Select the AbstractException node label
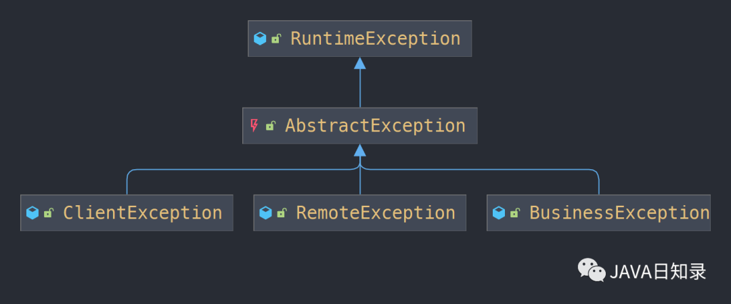Image resolution: width=731 pixels, height=304 pixels. (375, 125)
